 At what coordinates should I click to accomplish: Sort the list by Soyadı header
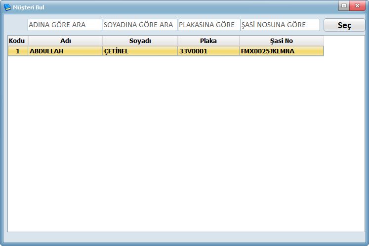point(140,41)
